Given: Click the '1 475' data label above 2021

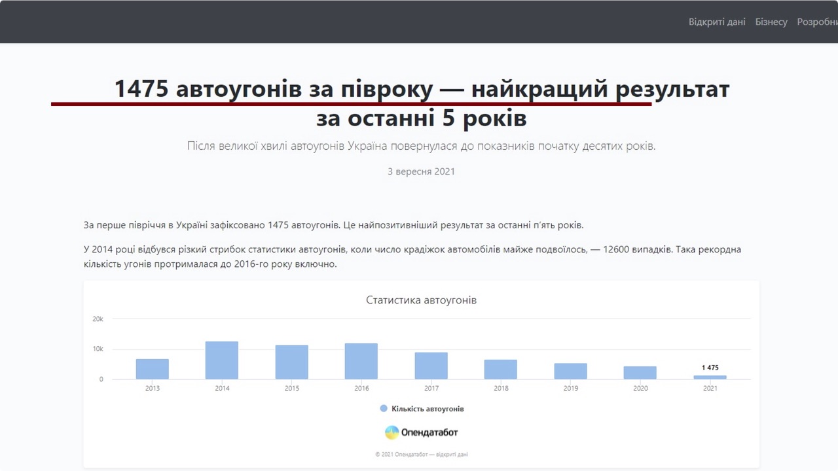Looking at the screenshot, I should [x=710, y=368].
